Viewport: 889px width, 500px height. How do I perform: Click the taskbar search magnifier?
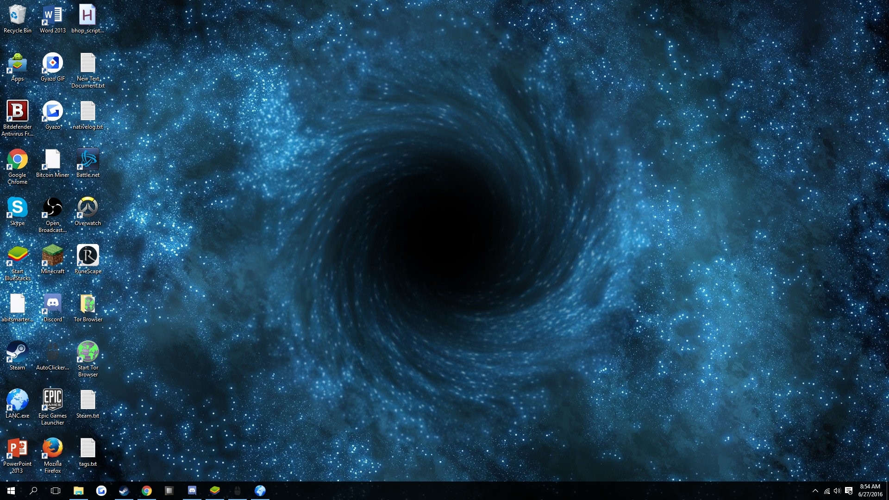tap(33, 491)
